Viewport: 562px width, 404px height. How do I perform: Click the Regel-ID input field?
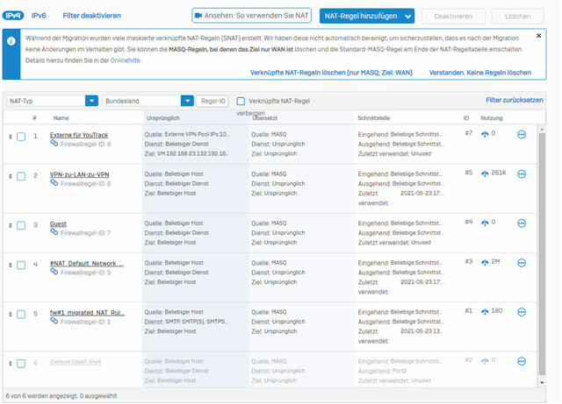pos(213,102)
